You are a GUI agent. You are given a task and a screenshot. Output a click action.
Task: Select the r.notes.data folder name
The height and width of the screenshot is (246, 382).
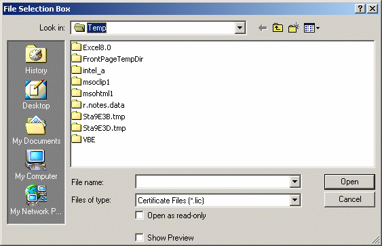[104, 105]
